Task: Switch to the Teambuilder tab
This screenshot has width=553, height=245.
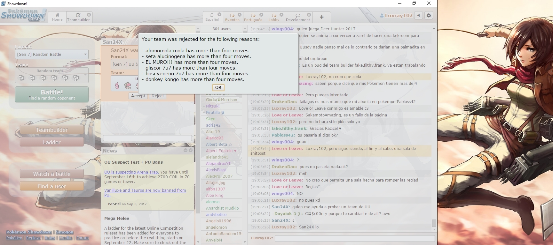Action: click(79, 17)
